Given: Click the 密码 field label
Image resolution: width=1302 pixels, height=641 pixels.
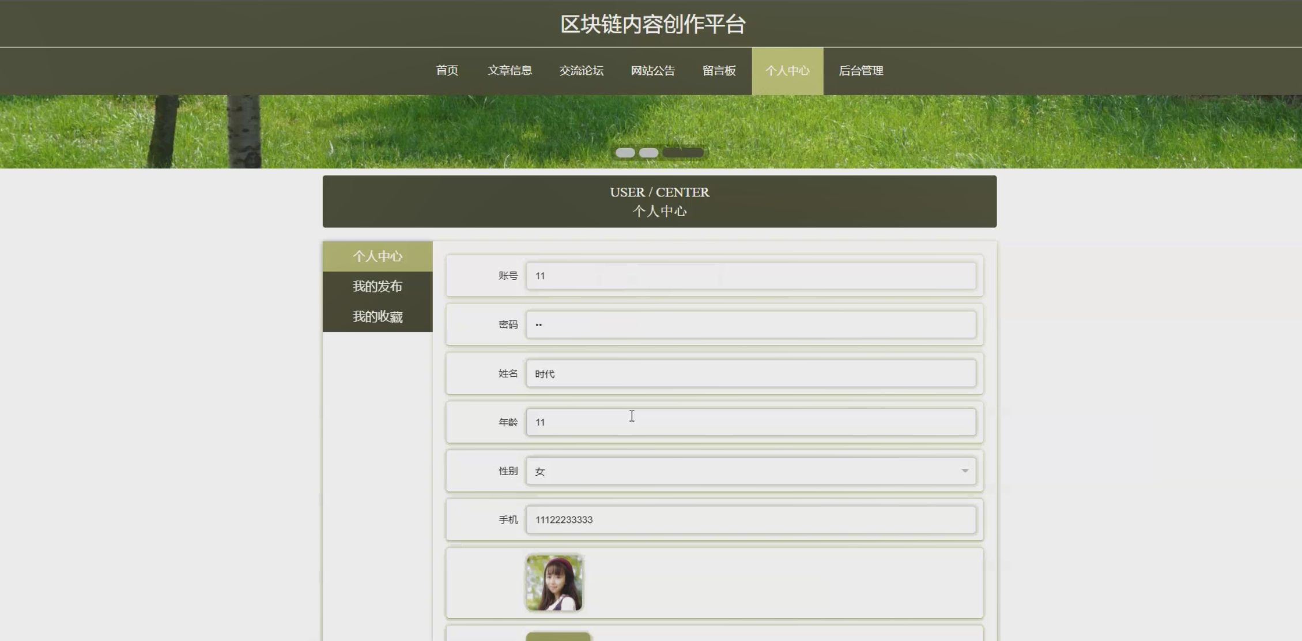Looking at the screenshot, I should coord(508,325).
